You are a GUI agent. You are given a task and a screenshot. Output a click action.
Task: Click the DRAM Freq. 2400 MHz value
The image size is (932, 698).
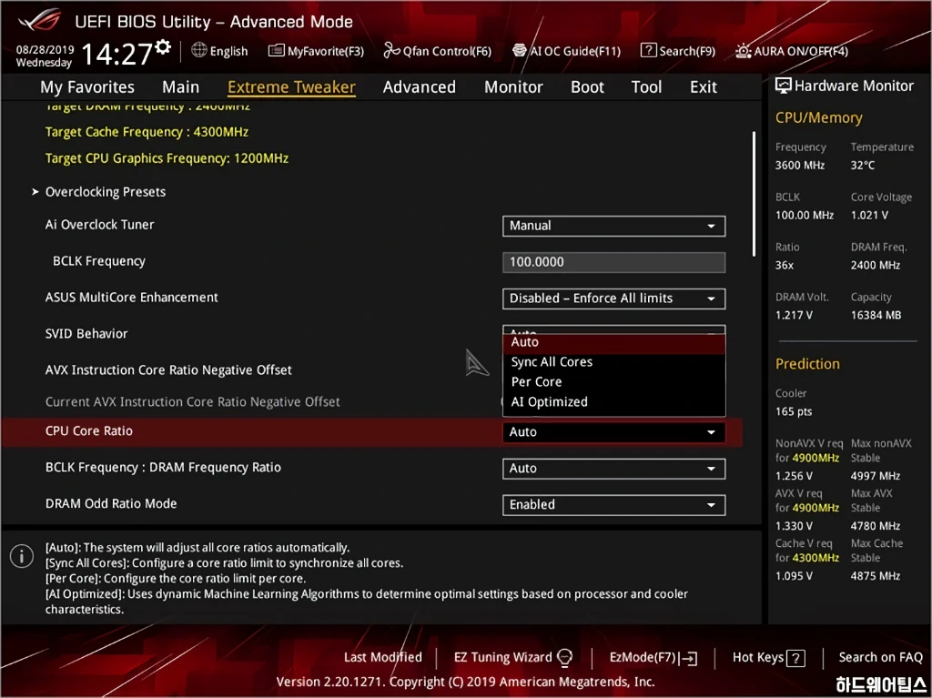(875, 265)
